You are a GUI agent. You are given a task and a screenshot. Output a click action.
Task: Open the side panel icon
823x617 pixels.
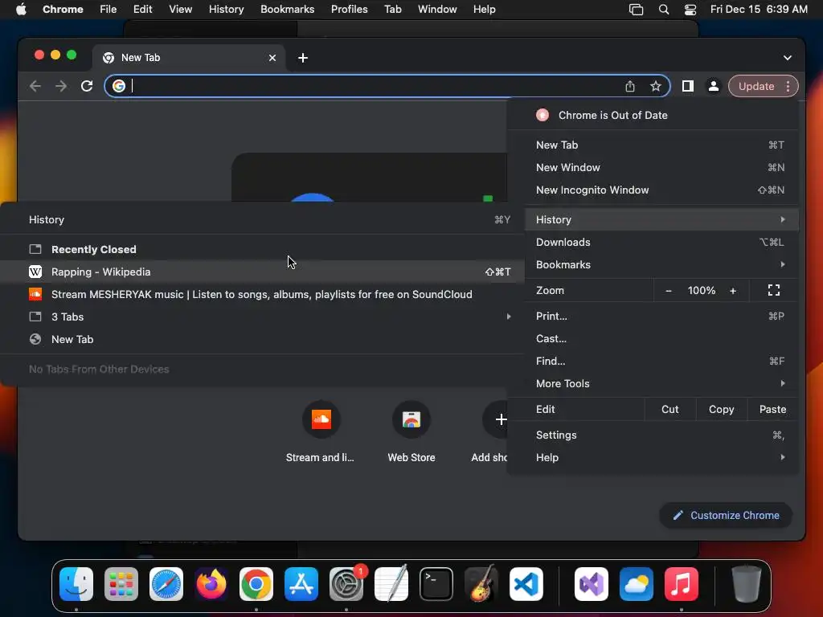pos(688,86)
